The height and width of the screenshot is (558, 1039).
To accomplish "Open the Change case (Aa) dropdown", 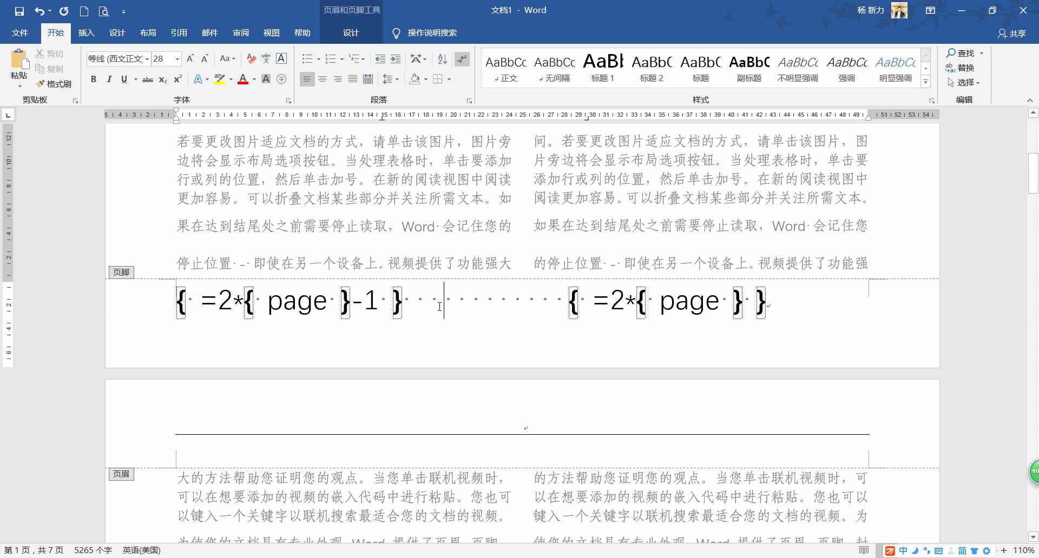I will tap(227, 58).
